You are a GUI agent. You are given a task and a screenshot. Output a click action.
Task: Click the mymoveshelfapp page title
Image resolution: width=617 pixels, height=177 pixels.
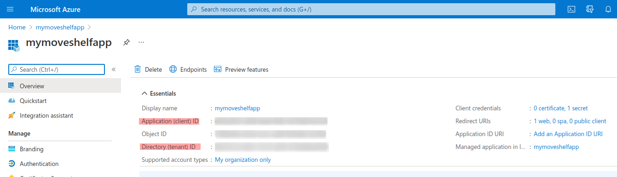tap(69, 43)
